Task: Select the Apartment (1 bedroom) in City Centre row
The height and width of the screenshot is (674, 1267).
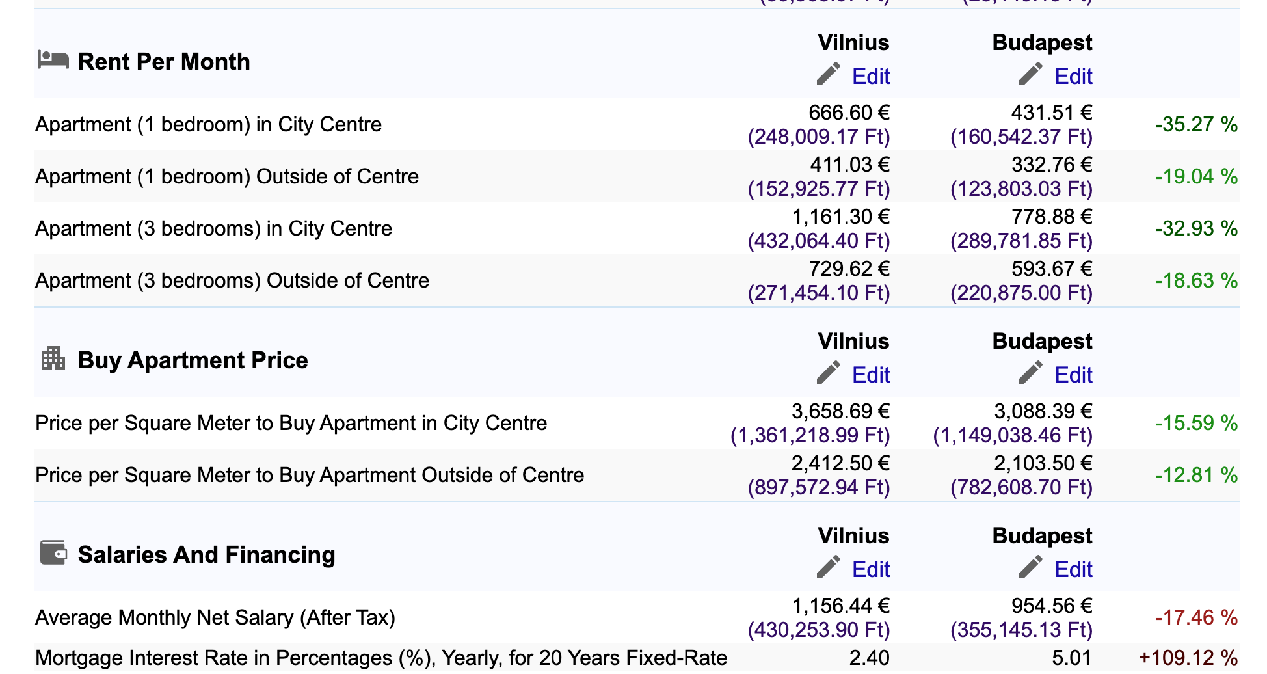Action: coord(208,124)
